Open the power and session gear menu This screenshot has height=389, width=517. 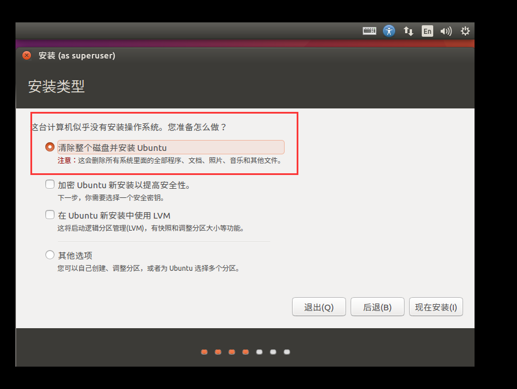click(465, 31)
